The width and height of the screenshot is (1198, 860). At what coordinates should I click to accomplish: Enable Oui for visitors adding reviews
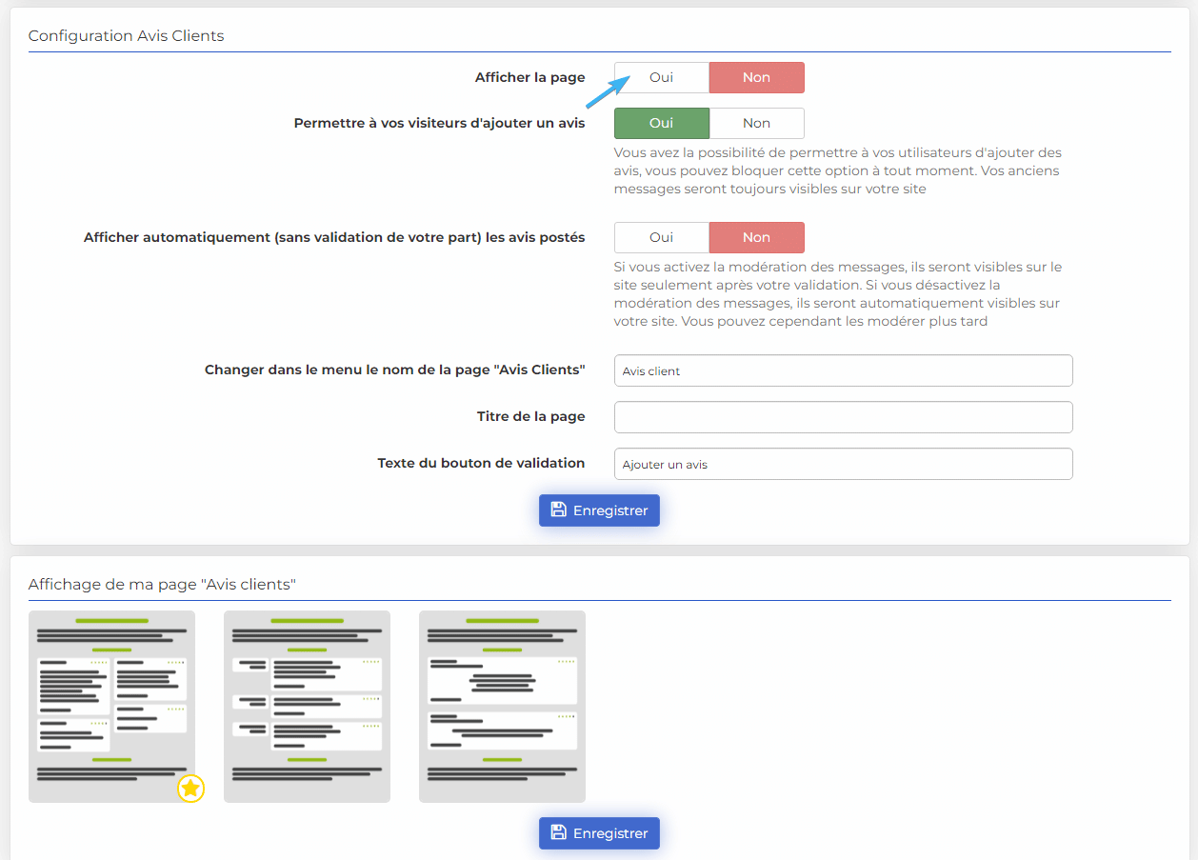point(662,124)
